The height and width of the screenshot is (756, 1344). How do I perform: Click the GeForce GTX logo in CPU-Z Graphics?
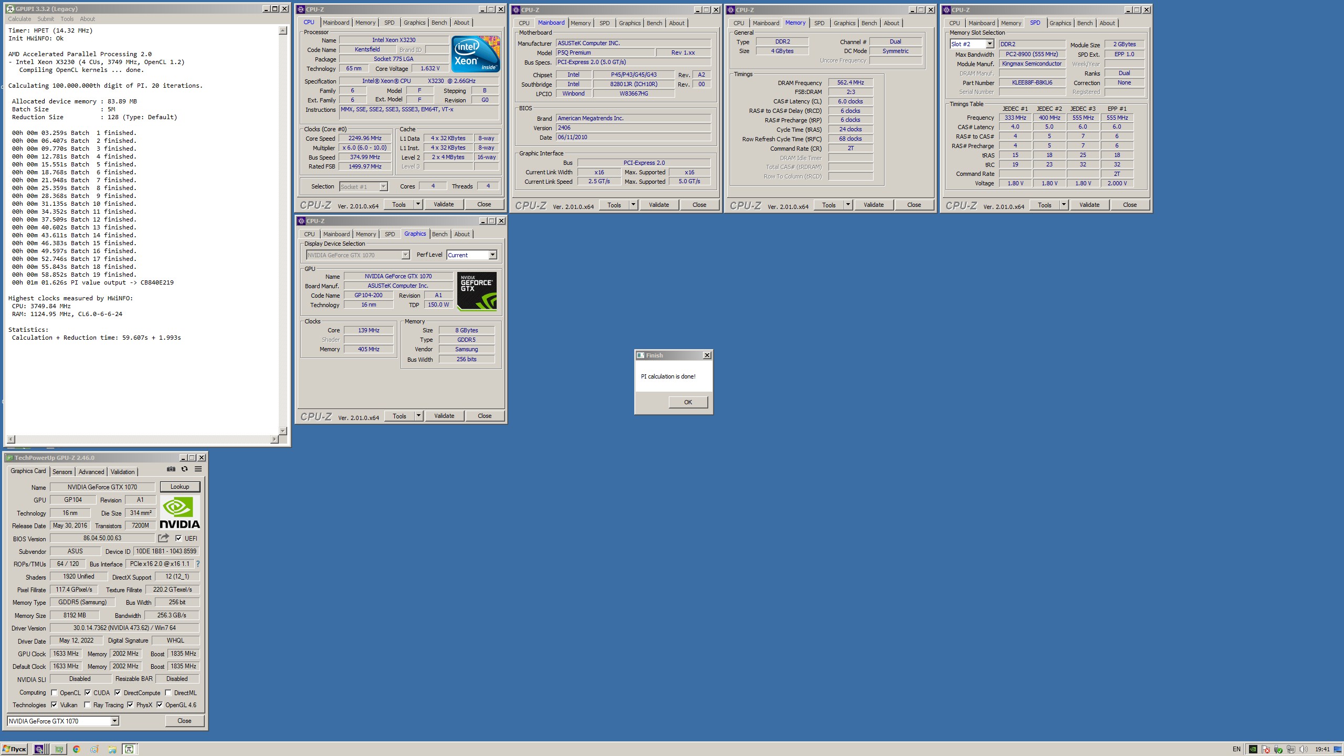tap(477, 291)
